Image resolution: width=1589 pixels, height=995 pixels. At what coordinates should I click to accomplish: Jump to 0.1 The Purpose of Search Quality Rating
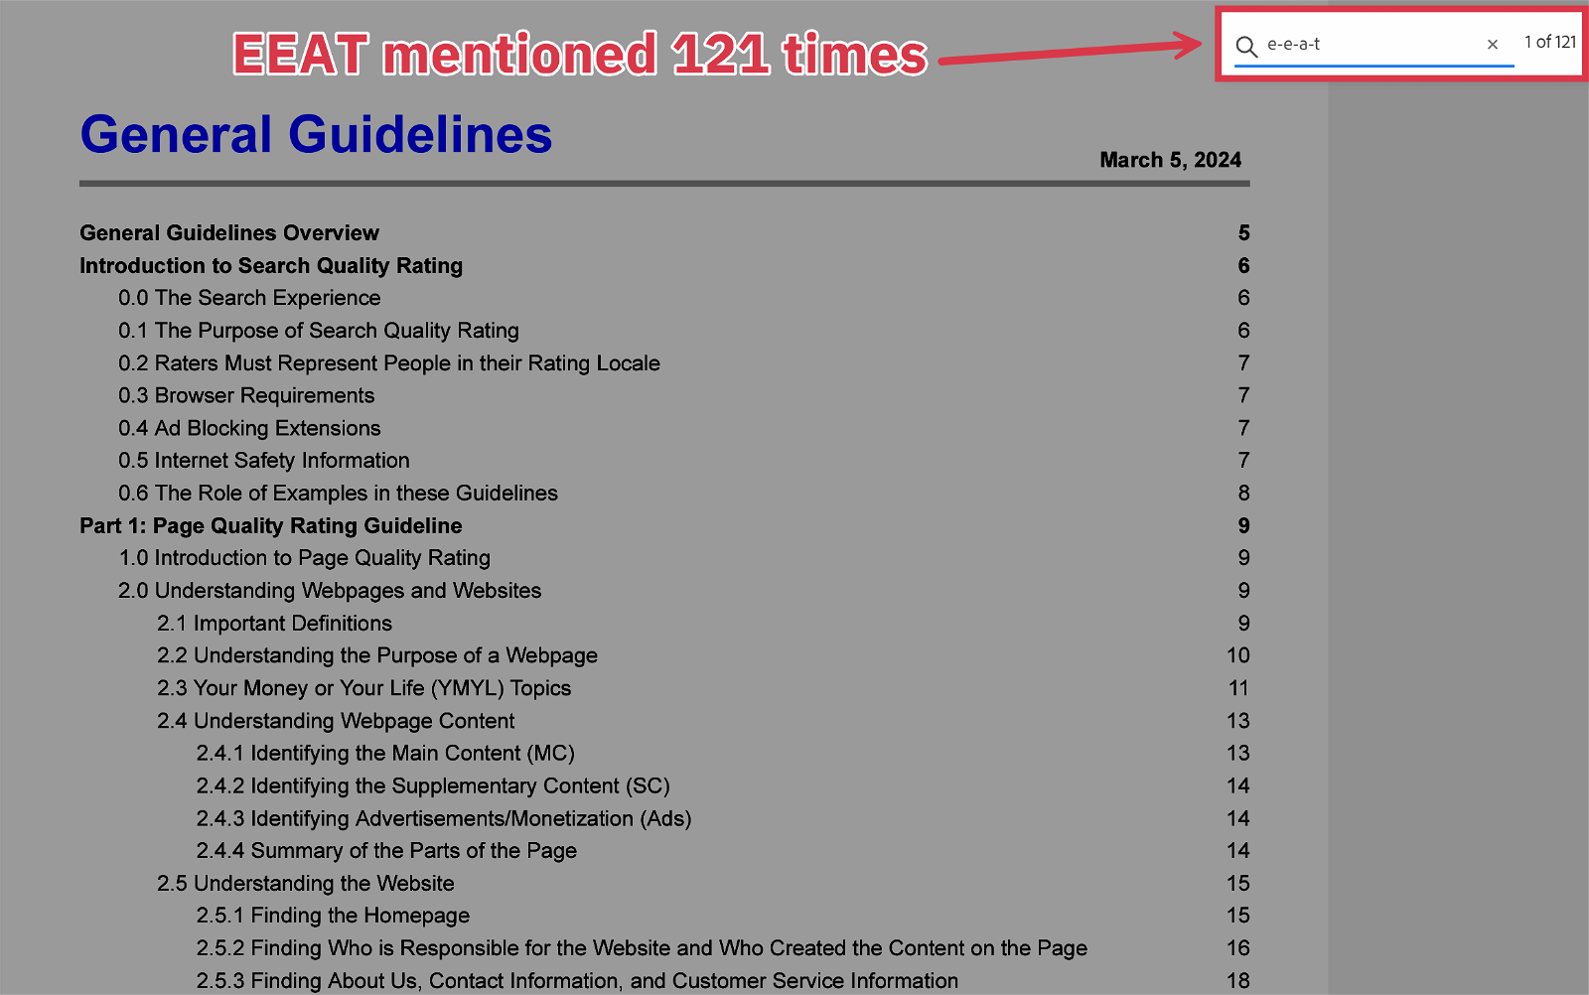pos(319,331)
